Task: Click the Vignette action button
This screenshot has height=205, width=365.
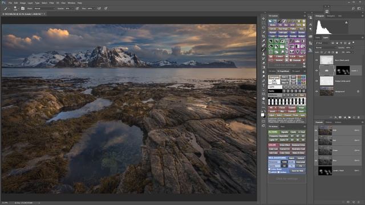Action: [x=285, y=132]
